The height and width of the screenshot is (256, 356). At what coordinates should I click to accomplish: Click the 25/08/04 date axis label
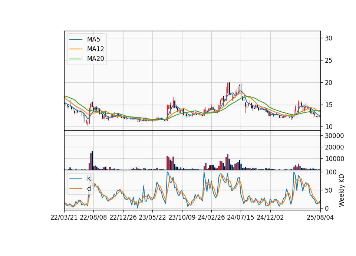coord(320,218)
